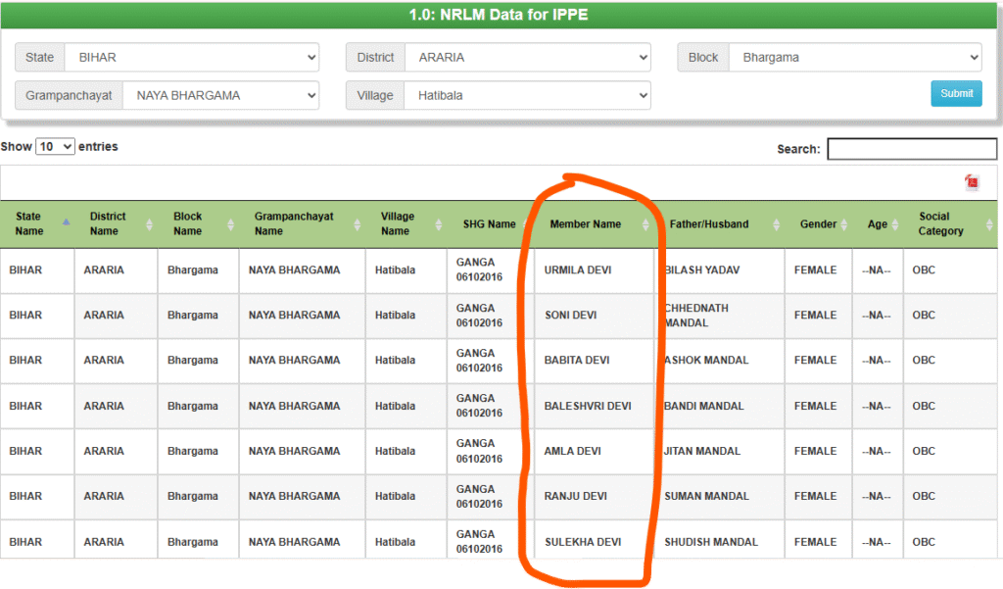Expand the Village dropdown showing Hatibala

527,95
